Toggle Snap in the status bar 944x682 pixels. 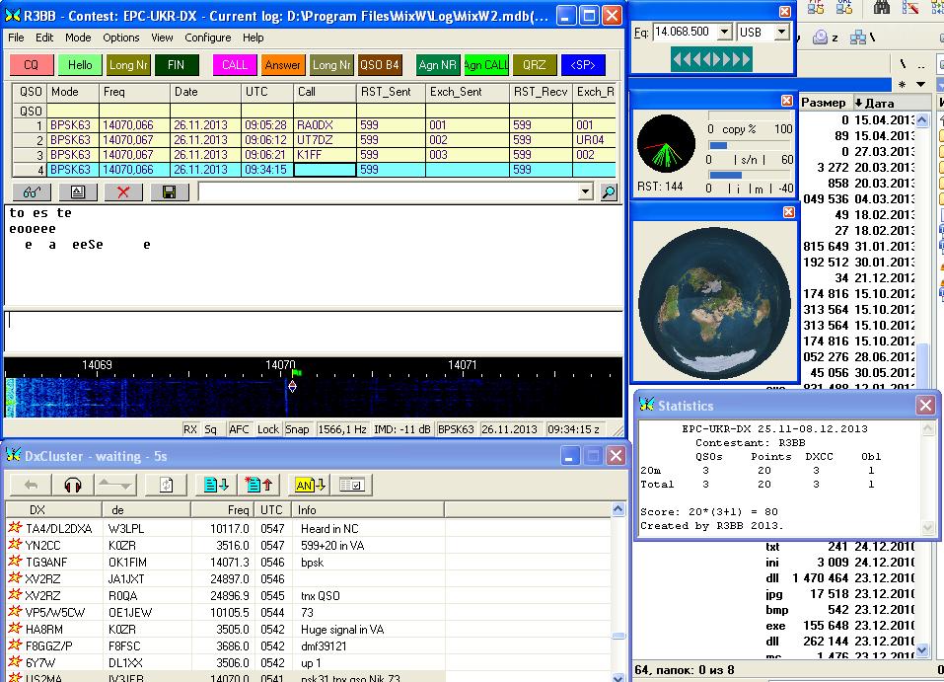click(x=297, y=429)
